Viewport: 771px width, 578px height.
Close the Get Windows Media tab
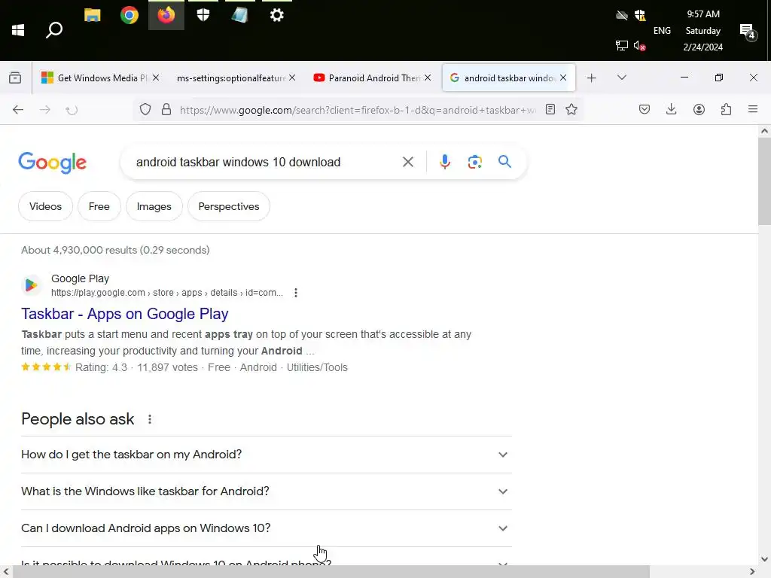[156, 78]
